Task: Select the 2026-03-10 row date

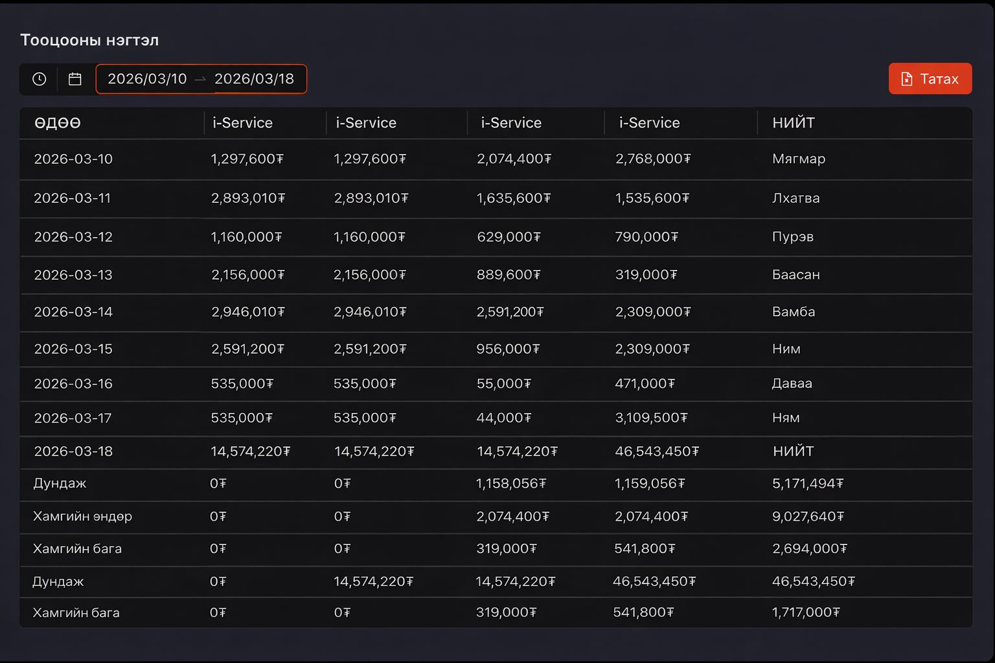Action: click(73, 159)
